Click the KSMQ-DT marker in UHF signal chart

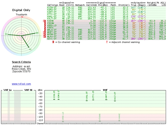pyautogui.click(x=58, y=99)
